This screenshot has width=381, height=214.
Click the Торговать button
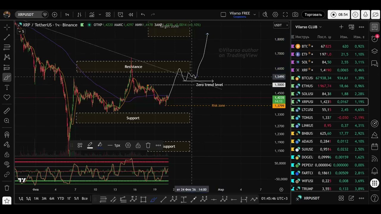tap(313, 14)
